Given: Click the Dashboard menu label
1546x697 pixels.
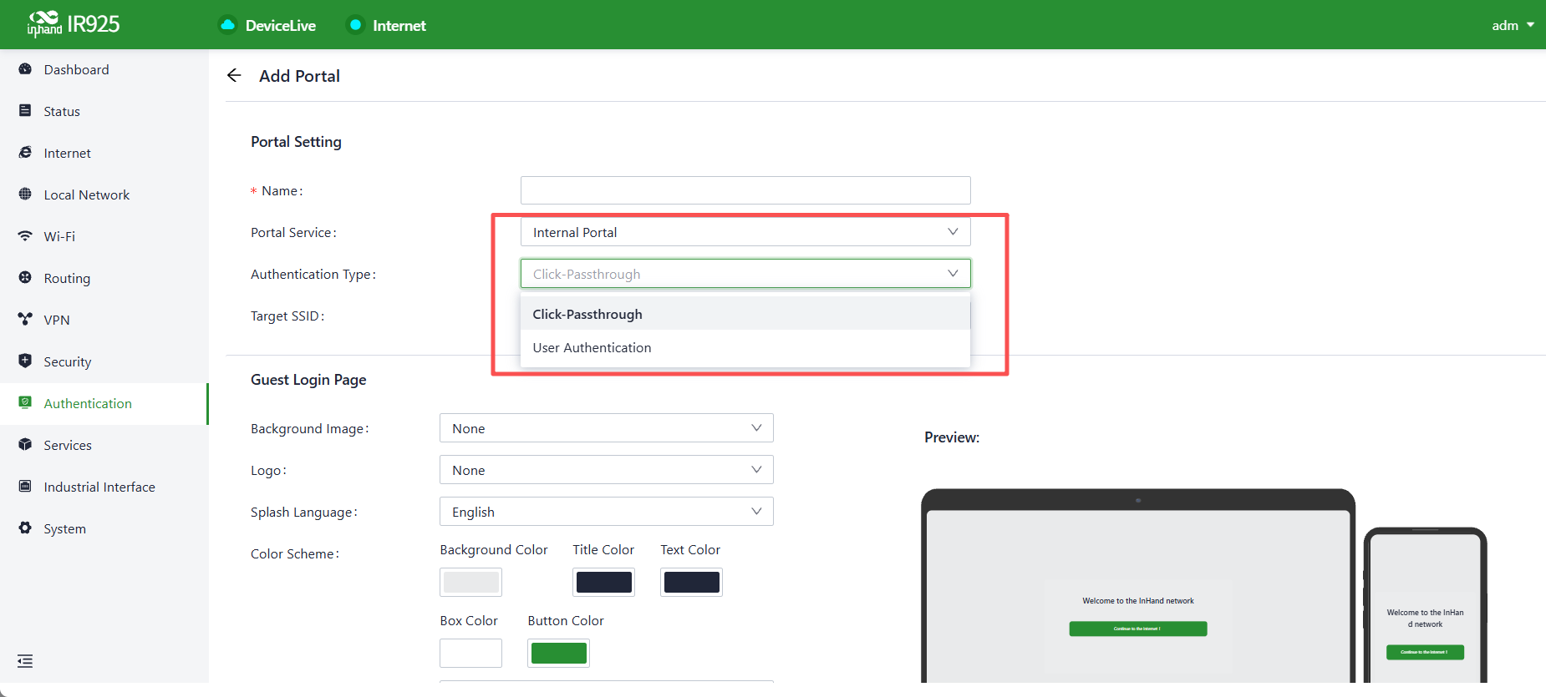Looking at the screenshot, I should (x=76, y=69).
